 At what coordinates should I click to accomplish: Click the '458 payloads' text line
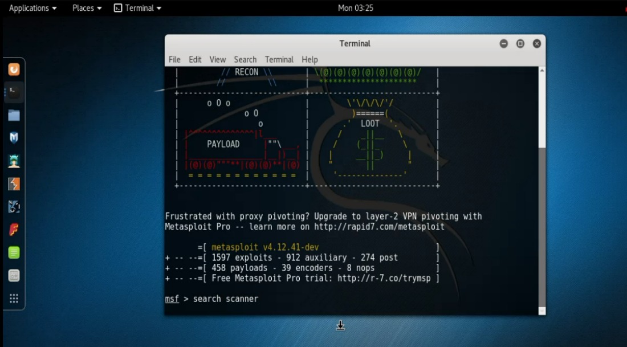coord(293,268)
